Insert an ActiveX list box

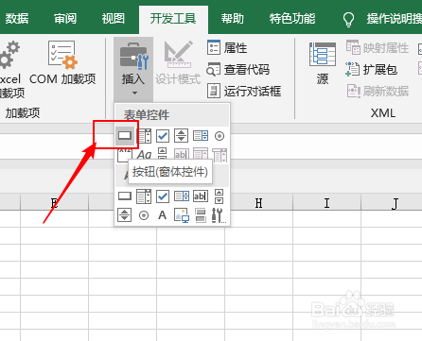coord(182,196)
